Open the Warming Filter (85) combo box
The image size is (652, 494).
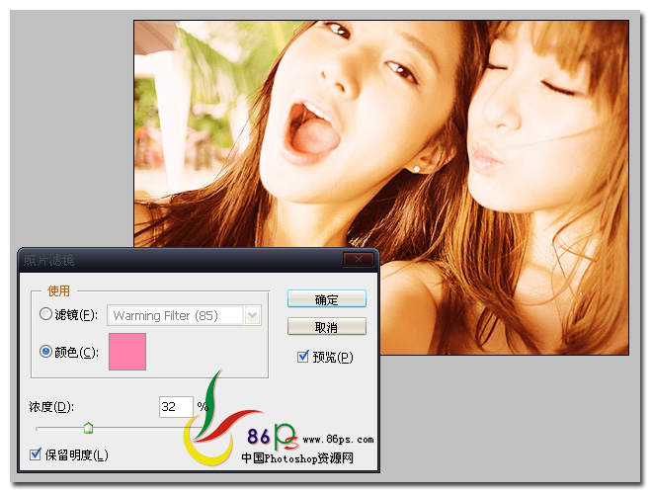[x=175, y=315]
